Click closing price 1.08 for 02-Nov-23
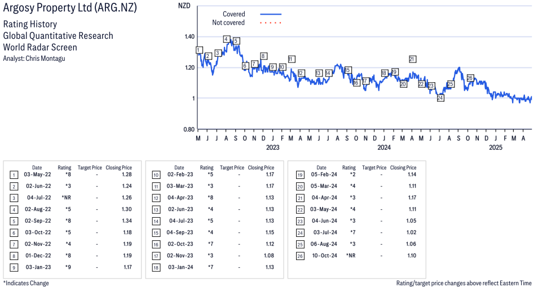Viewport: 538px width, 287px height. (269, 255)
